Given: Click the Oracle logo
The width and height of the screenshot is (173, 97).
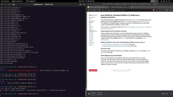Looking at the screenshot, I should (93, 70).
